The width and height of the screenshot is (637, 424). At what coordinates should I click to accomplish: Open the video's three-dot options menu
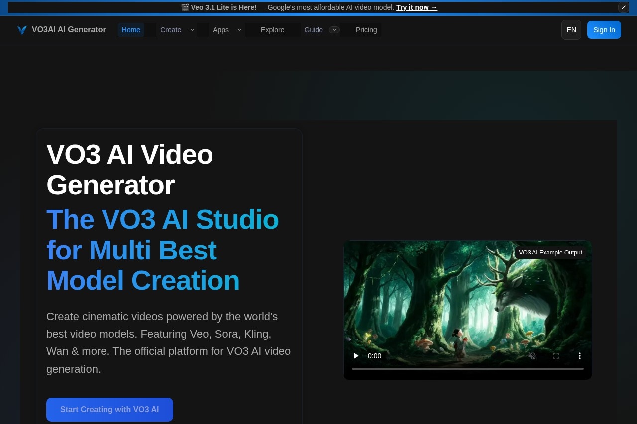[580, 356]
